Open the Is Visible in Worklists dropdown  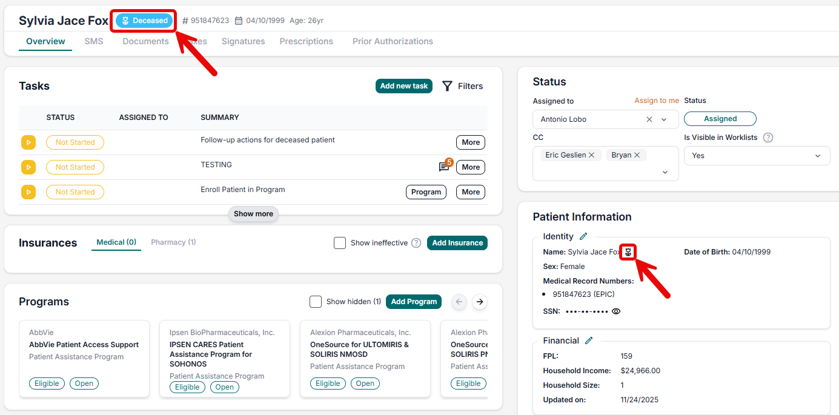818,156
